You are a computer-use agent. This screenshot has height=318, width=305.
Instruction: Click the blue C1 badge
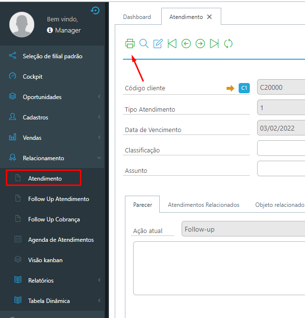click(x=244, y=88)
